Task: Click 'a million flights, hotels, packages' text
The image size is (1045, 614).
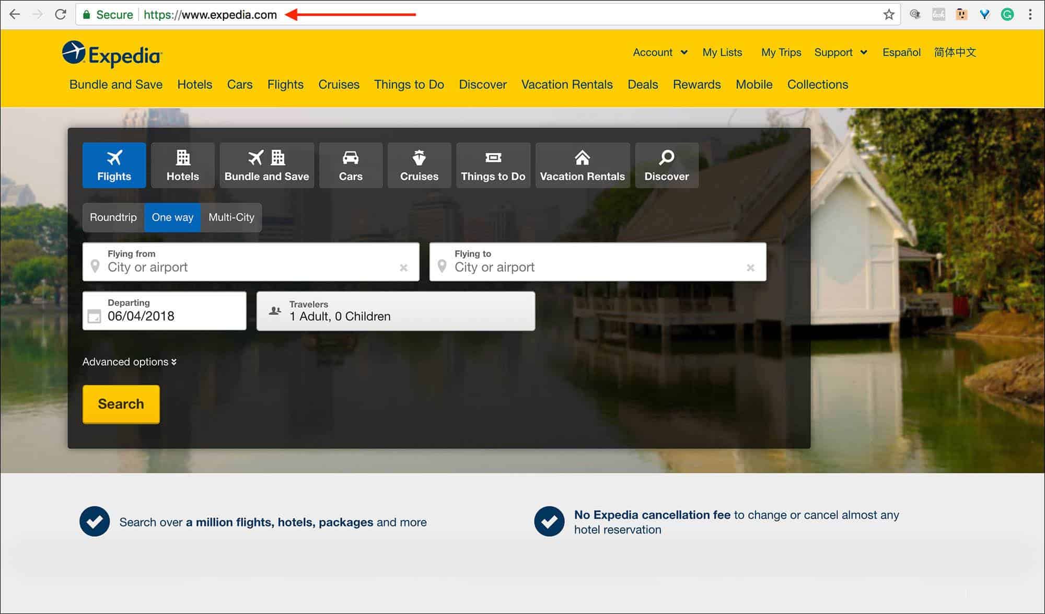Action: pyautogui.click(x=280, y=522)
